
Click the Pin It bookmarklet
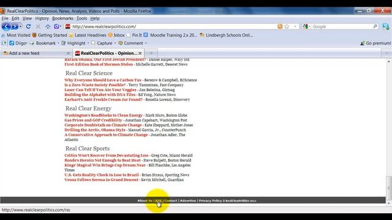(134, 35)
